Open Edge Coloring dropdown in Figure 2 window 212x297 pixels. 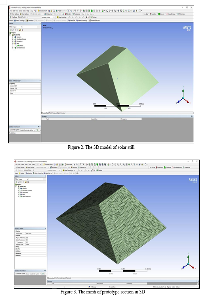[62, 17]
